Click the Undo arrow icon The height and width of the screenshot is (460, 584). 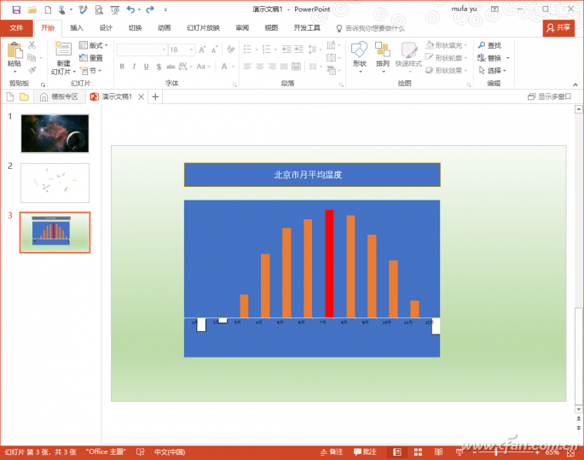click(x=130, y=9)
